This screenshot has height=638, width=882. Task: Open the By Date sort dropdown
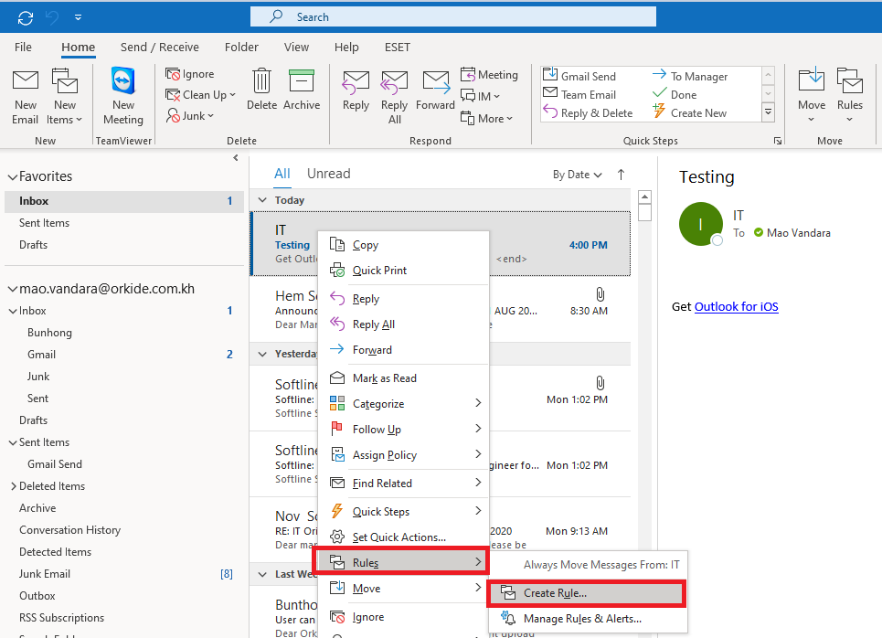coord(577,175)
